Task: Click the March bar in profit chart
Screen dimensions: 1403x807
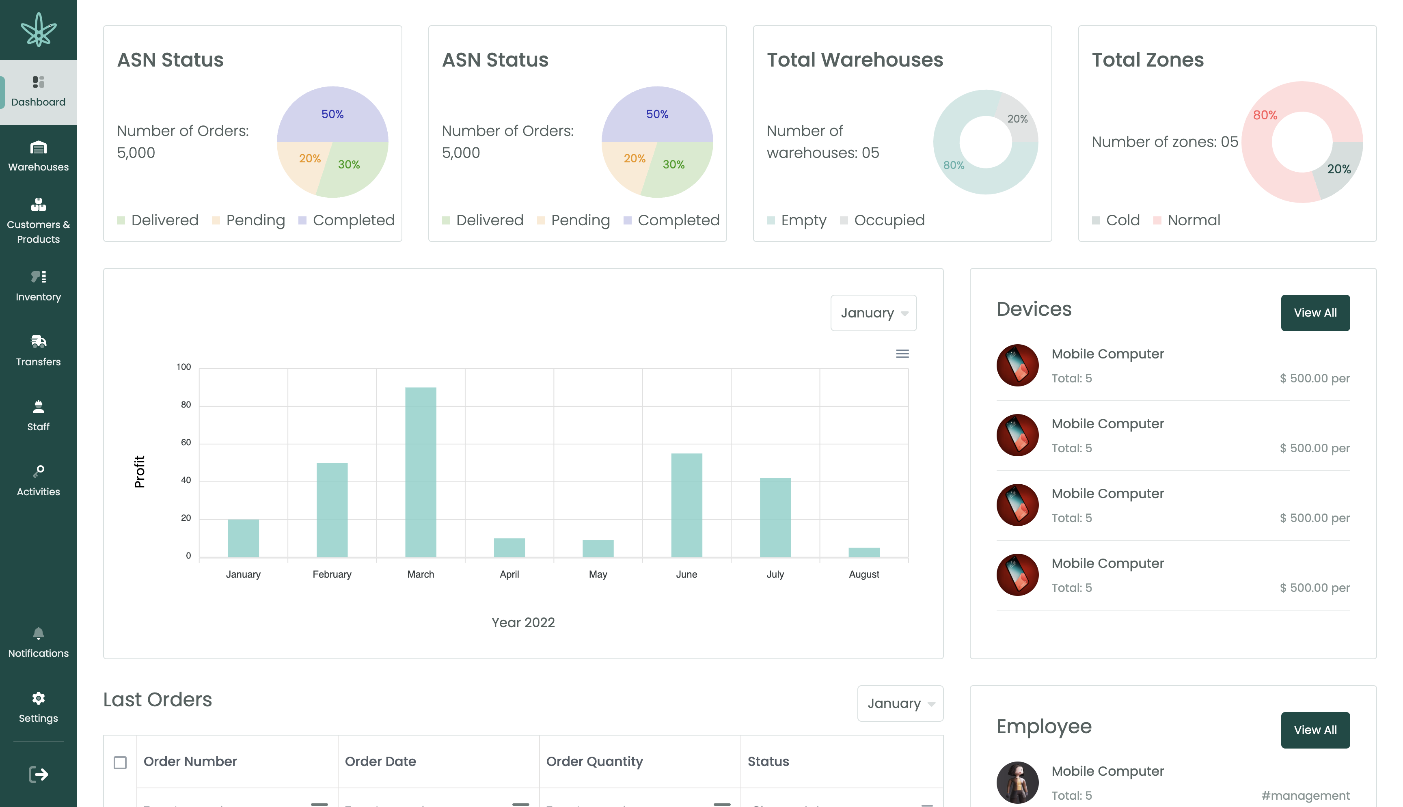Action: tap(421, 472)
